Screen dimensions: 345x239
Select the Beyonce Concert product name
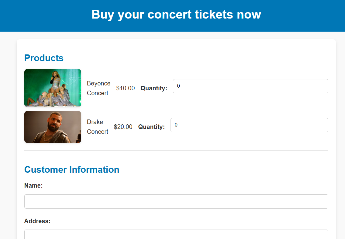(98, 88)
